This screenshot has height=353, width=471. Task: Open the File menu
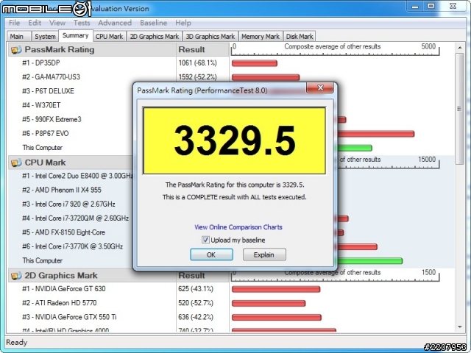tap(14, 23)
